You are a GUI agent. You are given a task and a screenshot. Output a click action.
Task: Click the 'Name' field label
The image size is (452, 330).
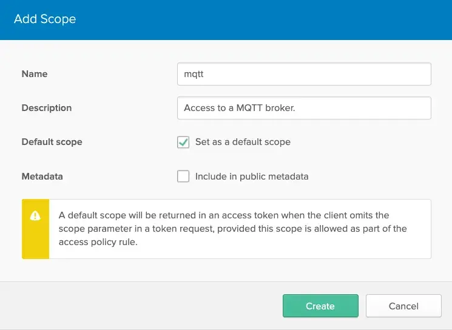(35, 74)
